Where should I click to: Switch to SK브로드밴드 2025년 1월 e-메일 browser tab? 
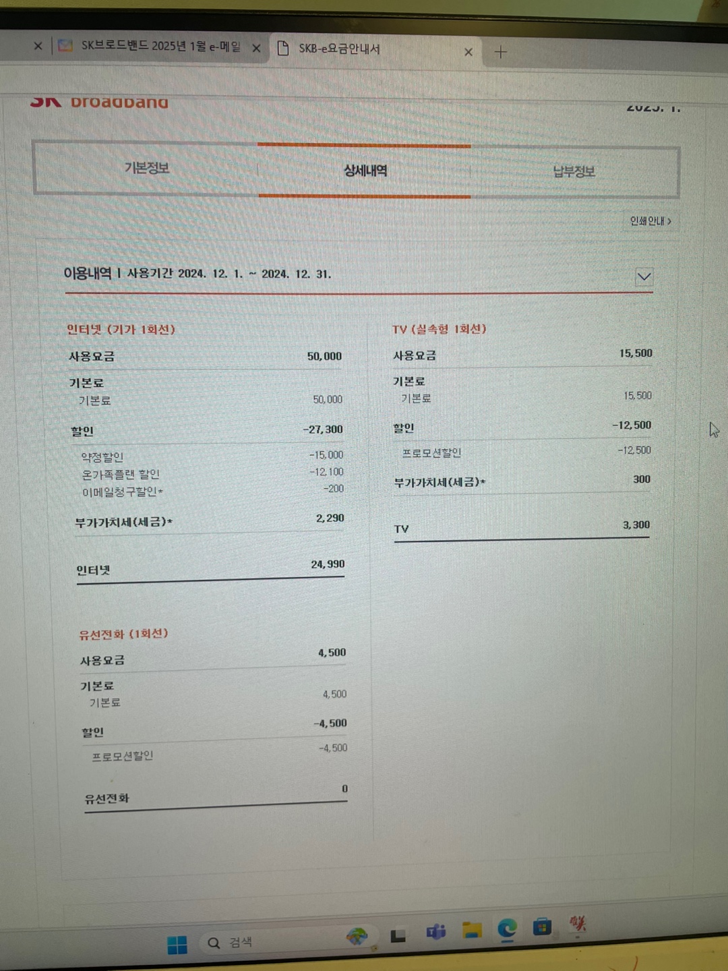click(160, 46)
